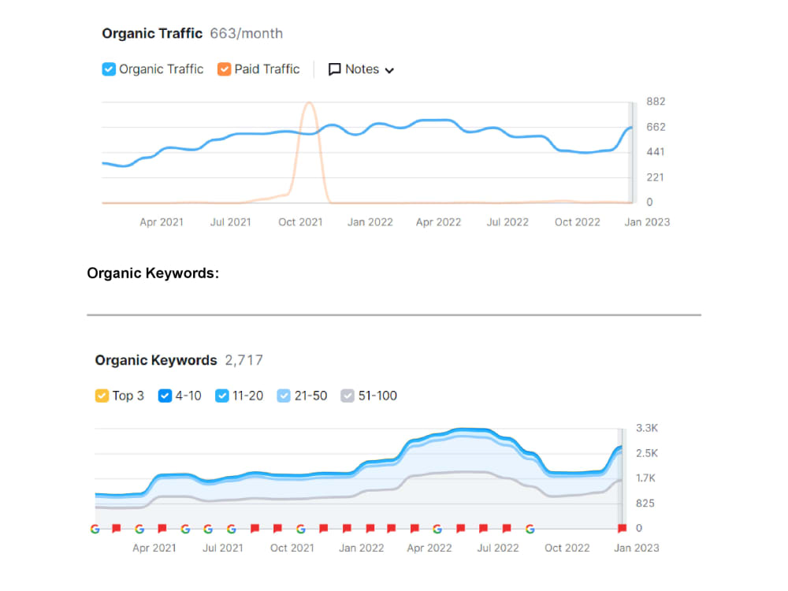Image resolution: width=788 pixels, height=591 pixels.
Task: Toggle the Top 3 keywords checkbox
Action: point(102,396)
